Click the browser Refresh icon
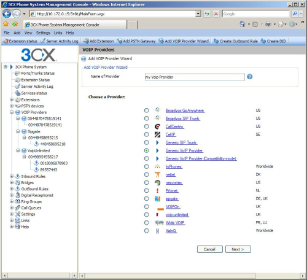The width and height of the screenshot is (307, 280). point(207,14)
